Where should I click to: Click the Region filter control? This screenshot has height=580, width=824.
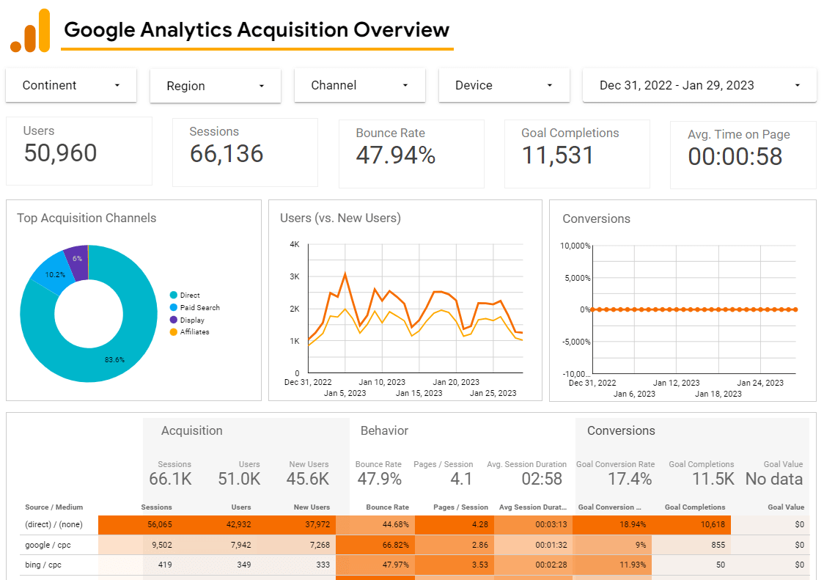[215, 85]
